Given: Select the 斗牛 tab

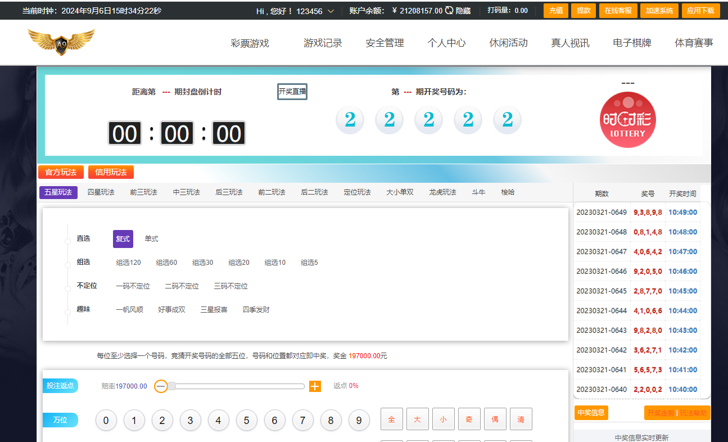Looking at the screenshot, I should pos(478,192).
